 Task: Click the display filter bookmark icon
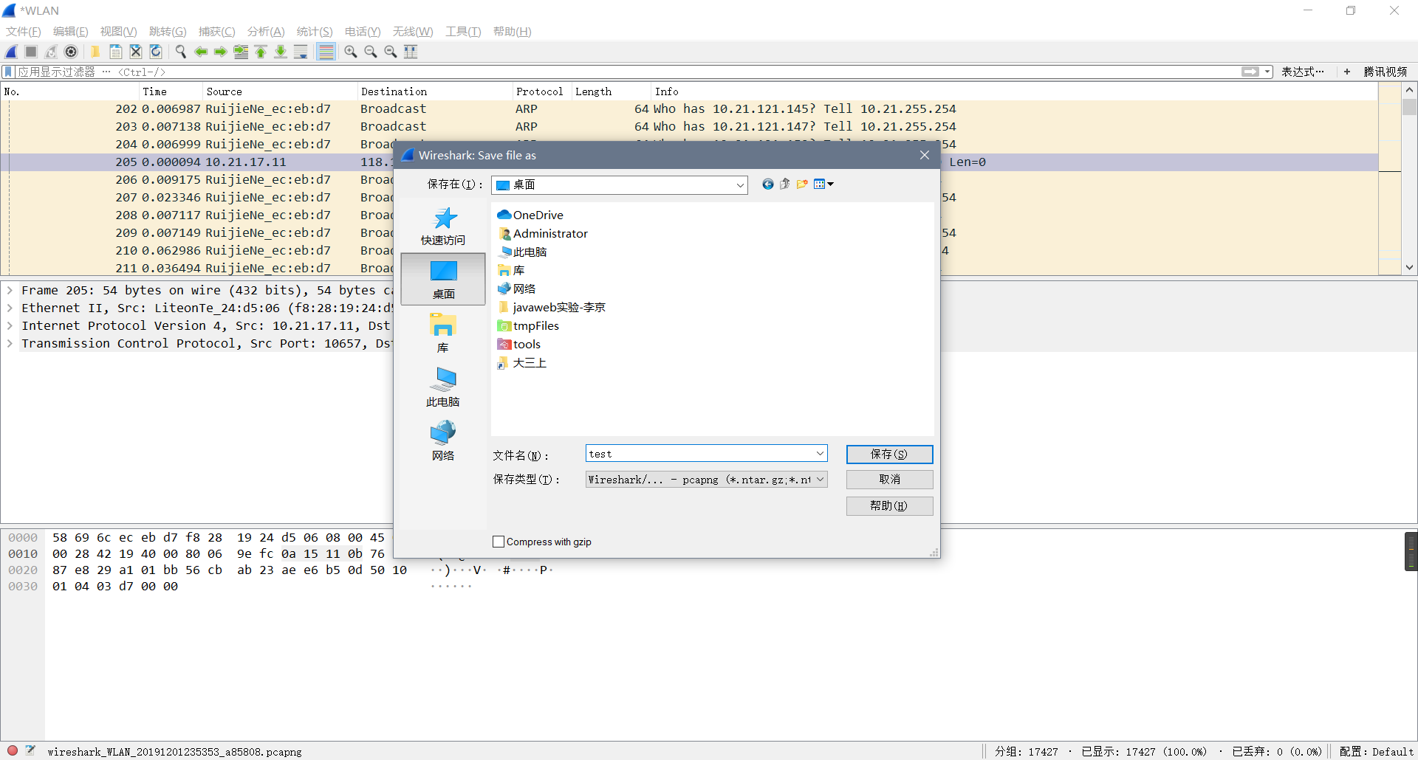[x=8, y=72]
